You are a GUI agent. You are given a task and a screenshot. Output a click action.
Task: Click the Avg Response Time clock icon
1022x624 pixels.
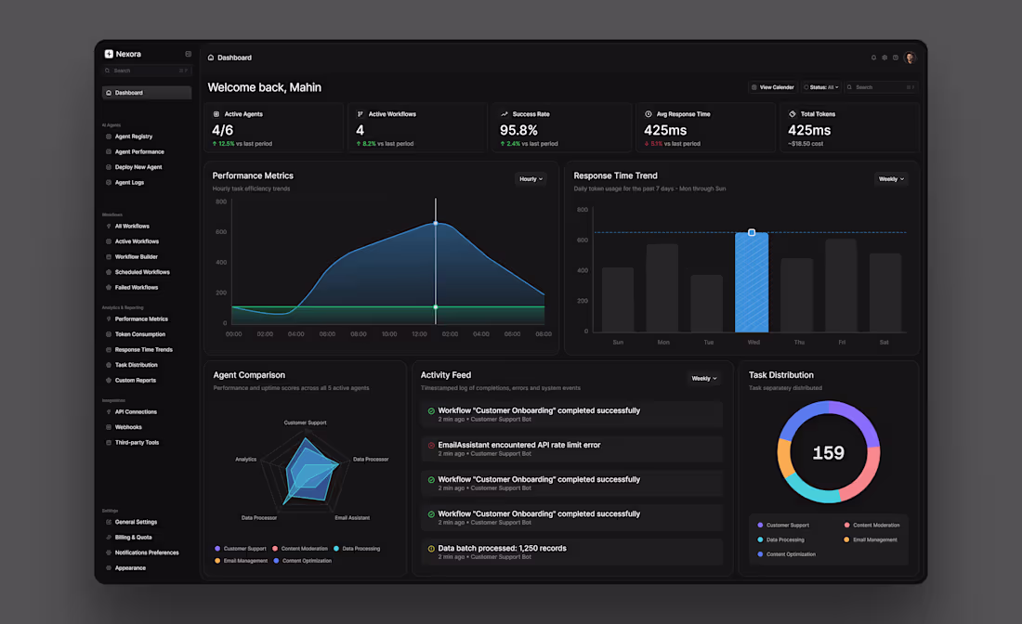649,114
